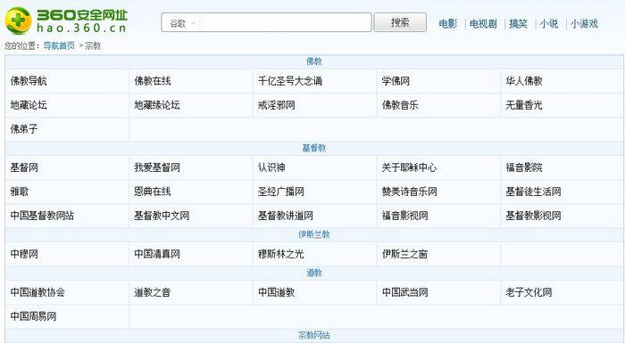
Task: Open the 电视剧 tab link
Action: pyautogui.click(x=483, y=23)
